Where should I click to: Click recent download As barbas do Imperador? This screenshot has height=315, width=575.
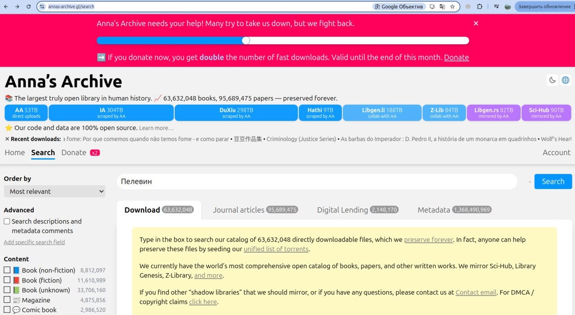click(438, 139)
